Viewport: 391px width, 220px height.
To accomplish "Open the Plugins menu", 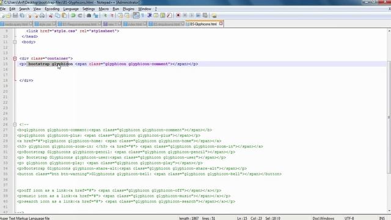I will pyautogui.click(x=128, y=9).
